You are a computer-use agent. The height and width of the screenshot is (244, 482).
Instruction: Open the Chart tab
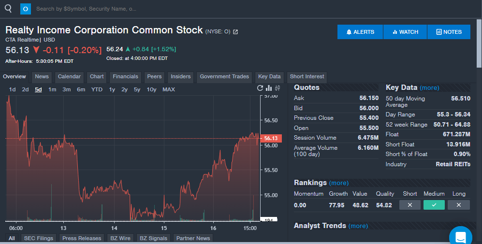(97, 77)
